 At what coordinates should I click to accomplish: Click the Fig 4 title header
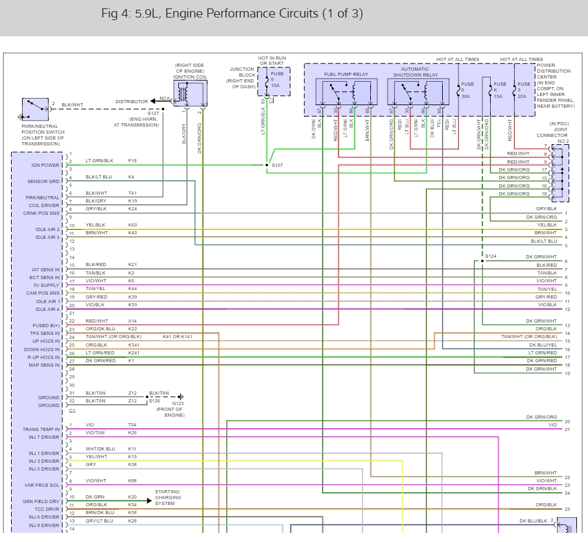point(231,13)
